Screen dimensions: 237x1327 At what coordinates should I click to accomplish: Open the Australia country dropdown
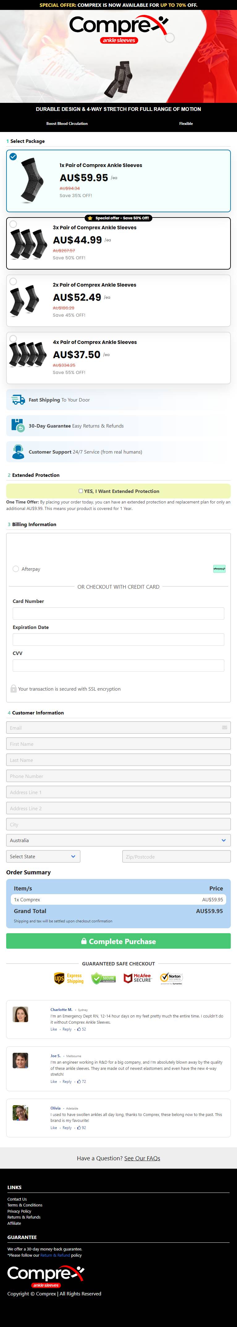(x=118, y=840)
